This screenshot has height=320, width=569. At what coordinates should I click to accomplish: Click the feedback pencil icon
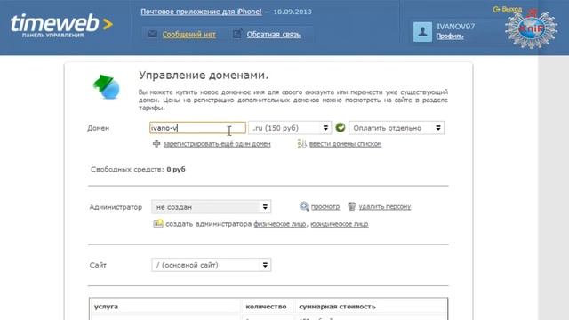click(x=237, y=34)
